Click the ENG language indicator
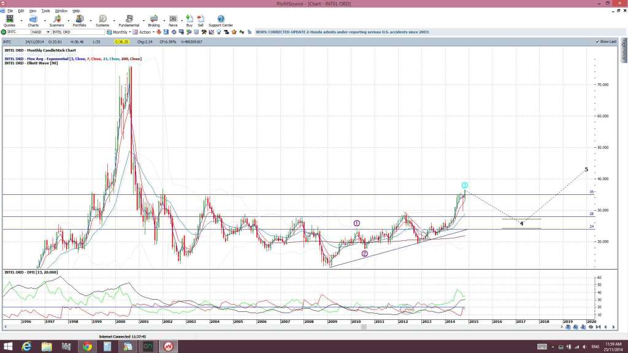This screenshot has height=353, width=628. [x=595, y=347]
